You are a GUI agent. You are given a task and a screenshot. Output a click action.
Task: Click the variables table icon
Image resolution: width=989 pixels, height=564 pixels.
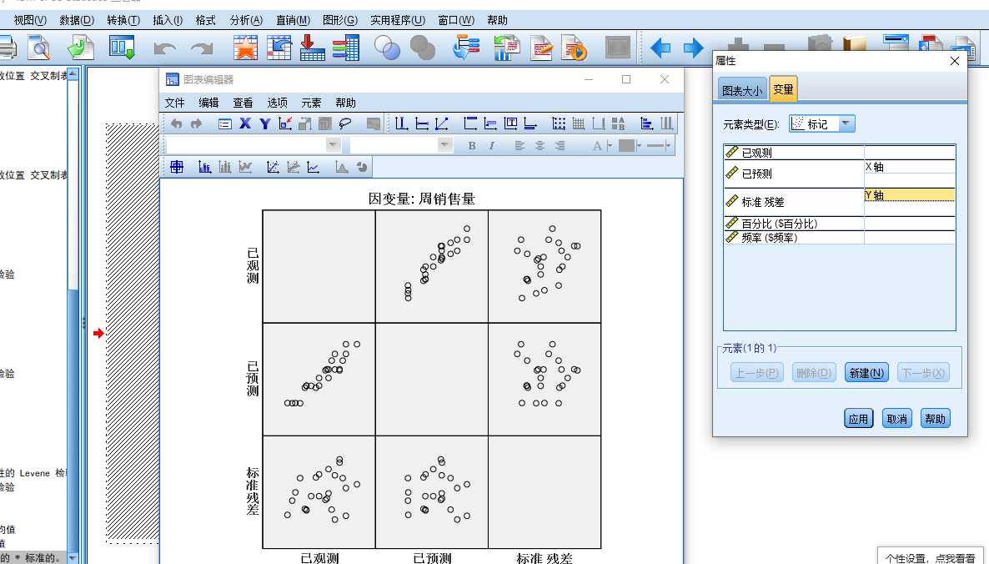(345, 48)
